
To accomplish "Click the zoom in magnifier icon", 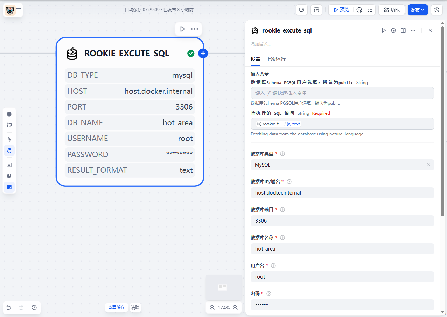I will (235, 308).
